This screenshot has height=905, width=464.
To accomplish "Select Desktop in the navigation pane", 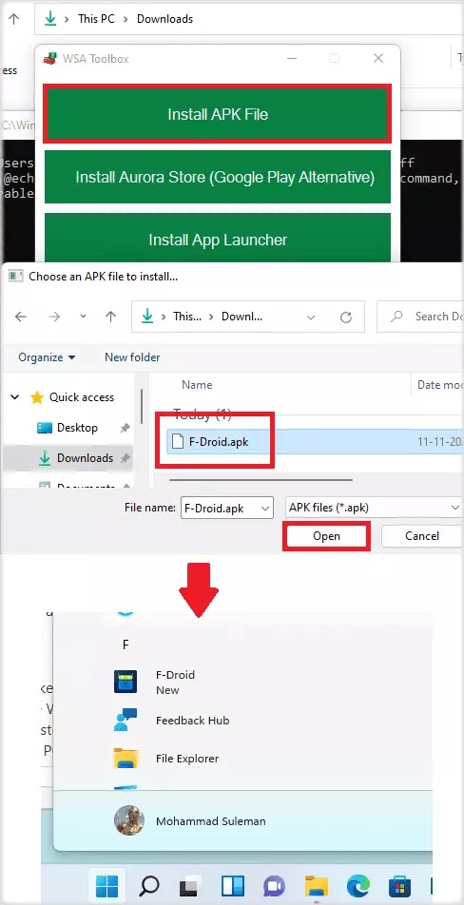I will pos(77,428).
